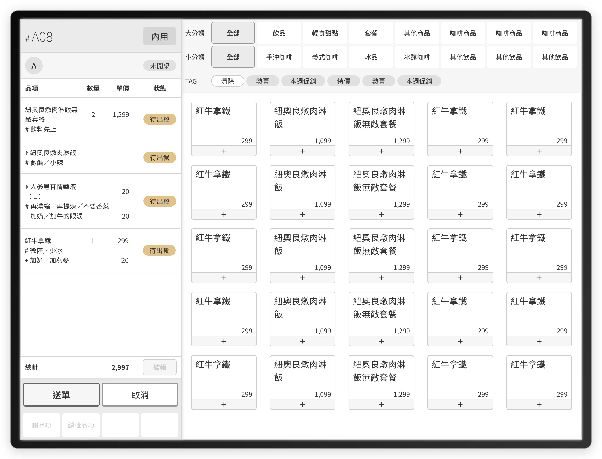
Task: Tap plus under 紐奧良燉肉淋飯無敵套餐 in second product row
Action: click(x=381, y=214)
